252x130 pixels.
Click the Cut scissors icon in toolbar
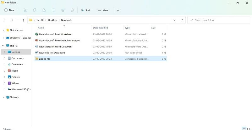click(25, 10)
